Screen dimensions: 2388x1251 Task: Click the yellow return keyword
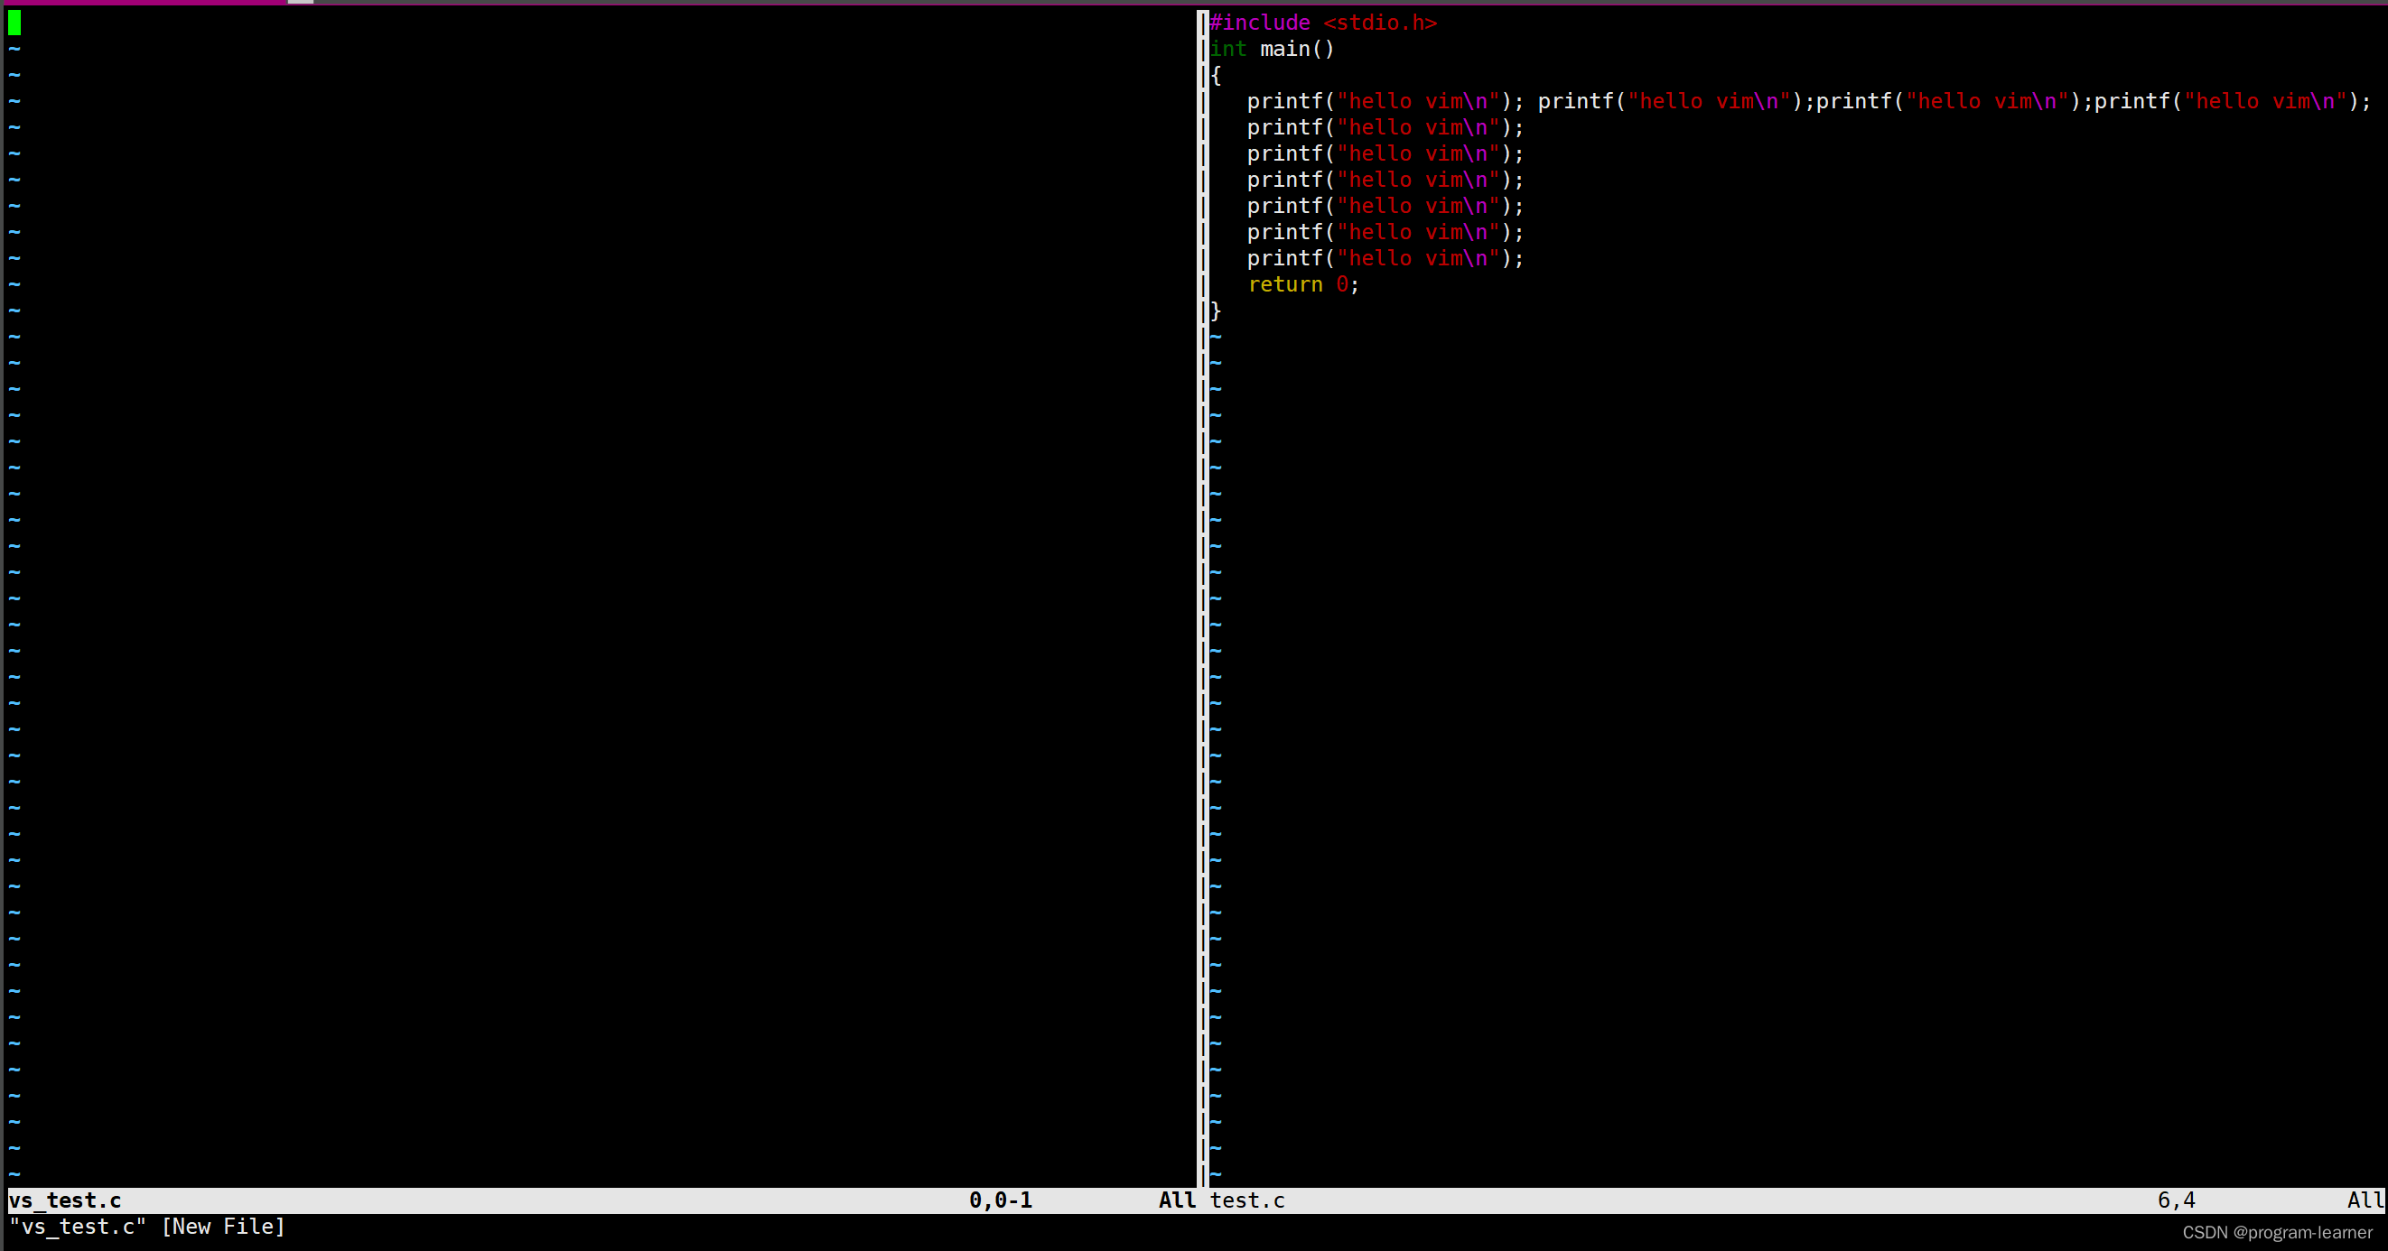1285,284
